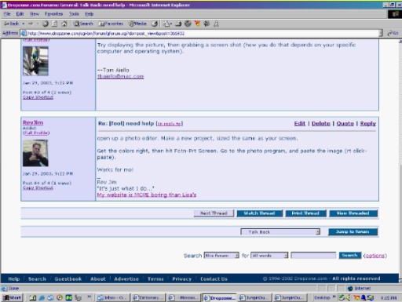Click the red and yellow toolbar icon
Image resolution: width=402 pixels, height=302 pixels.
click(x=197, y=24)
